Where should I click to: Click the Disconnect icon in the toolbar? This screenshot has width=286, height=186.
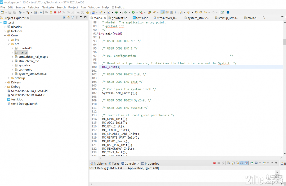(59, 12)
